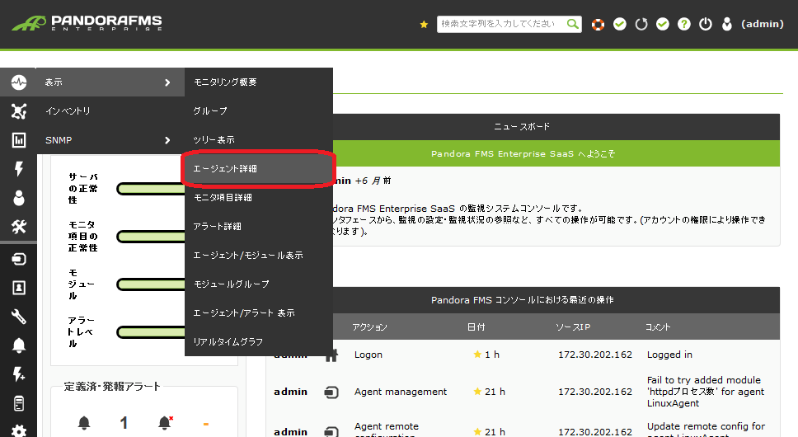Click the 定義済・発報アラート section title
The height and width of the screenshot is (437, 798).
[x=112, y=387]
